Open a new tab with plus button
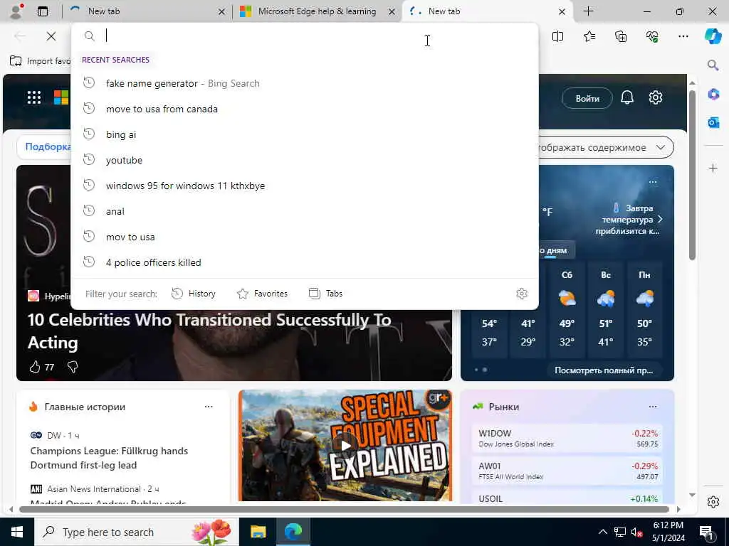The height and width of the screenshot is (546, 729). click(588, 11)
